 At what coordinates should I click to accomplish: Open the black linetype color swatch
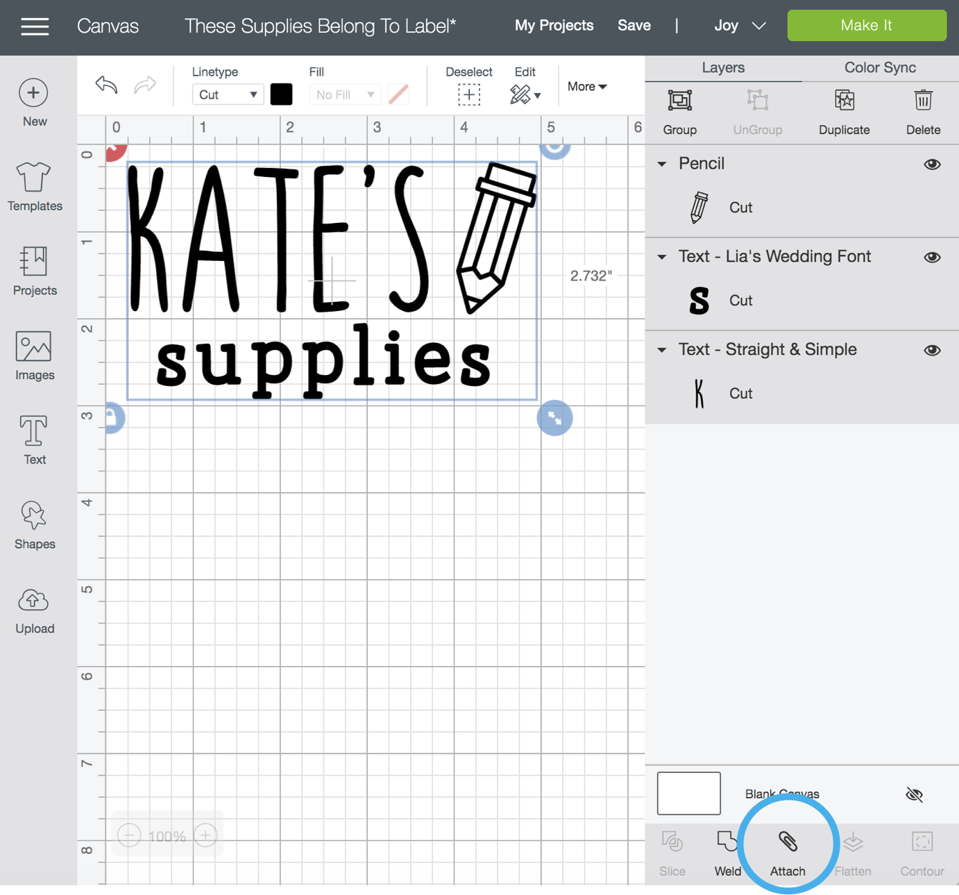point(281,94)
